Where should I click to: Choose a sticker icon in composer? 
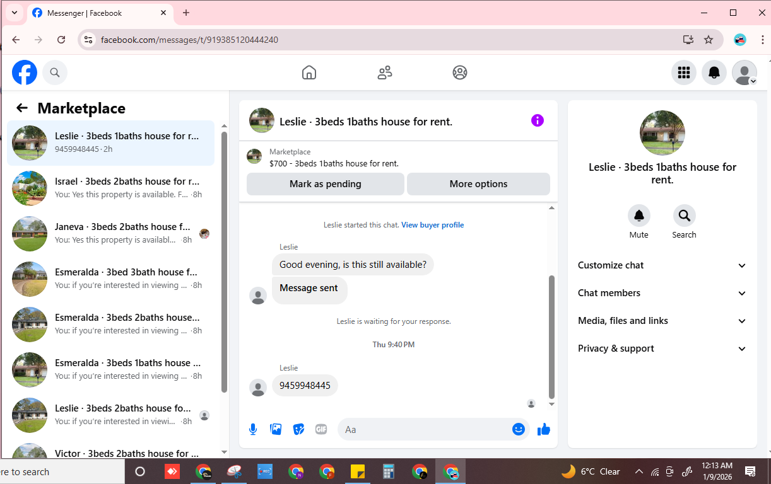point(298,429)
